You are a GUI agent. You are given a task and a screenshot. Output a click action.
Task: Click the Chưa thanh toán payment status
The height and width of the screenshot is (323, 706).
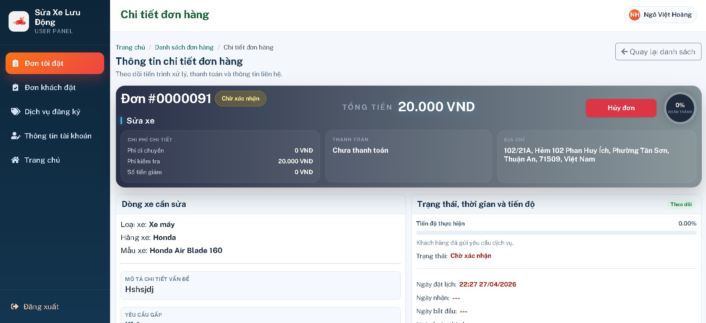pos(360,150)
